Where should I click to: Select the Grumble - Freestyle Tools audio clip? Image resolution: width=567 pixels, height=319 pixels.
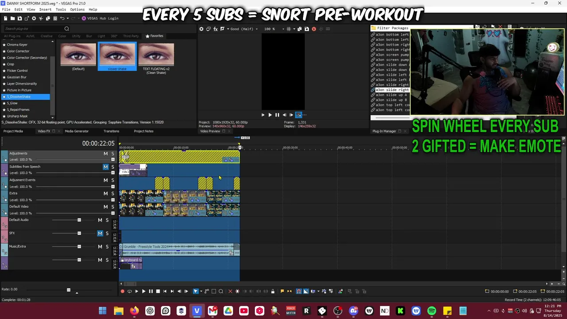179,250
